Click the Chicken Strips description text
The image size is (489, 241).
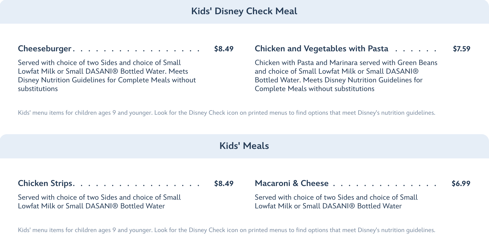99,202
